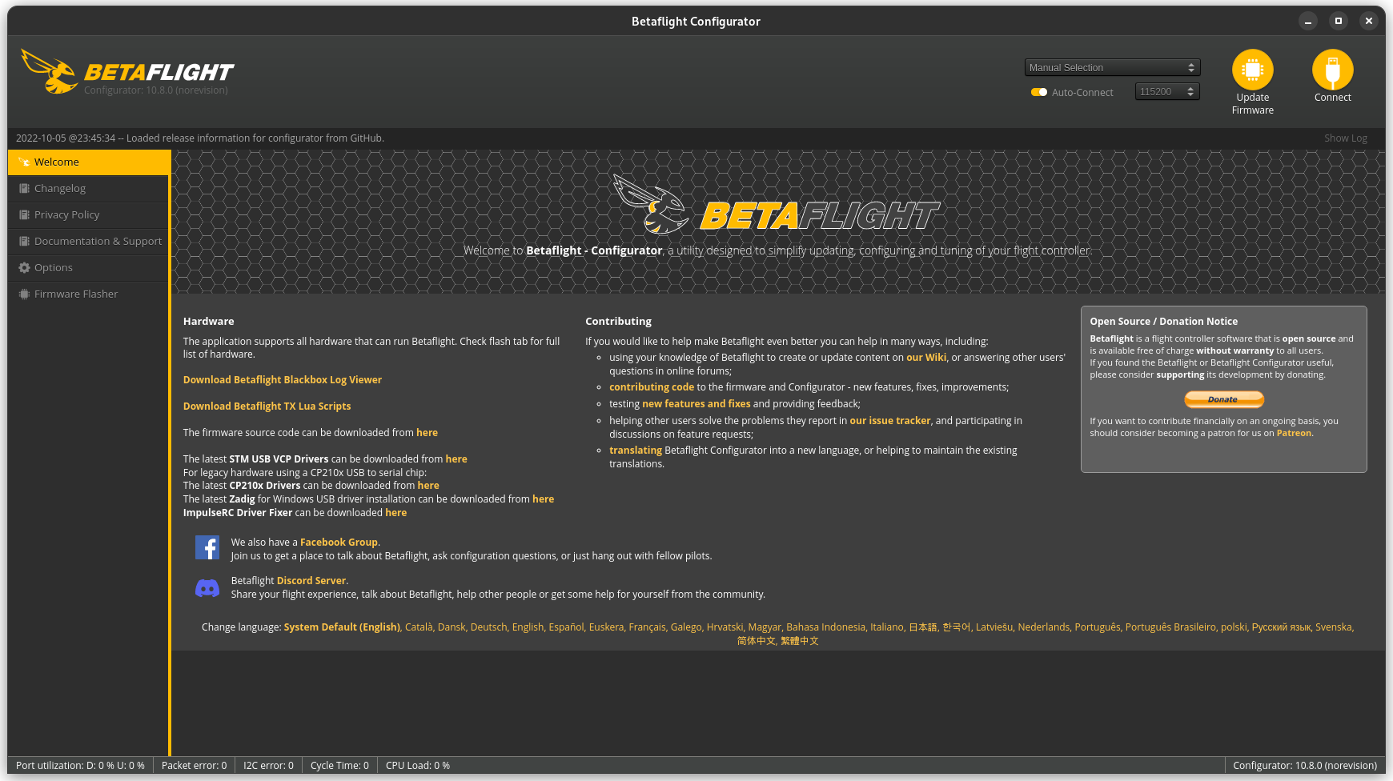
Task: Change language to Latviešu
Action: click(x=994, y=627)
